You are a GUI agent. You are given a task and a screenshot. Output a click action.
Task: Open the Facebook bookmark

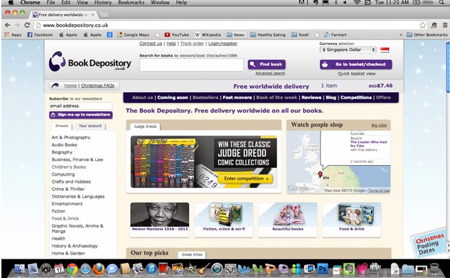[x=40, y=35]
